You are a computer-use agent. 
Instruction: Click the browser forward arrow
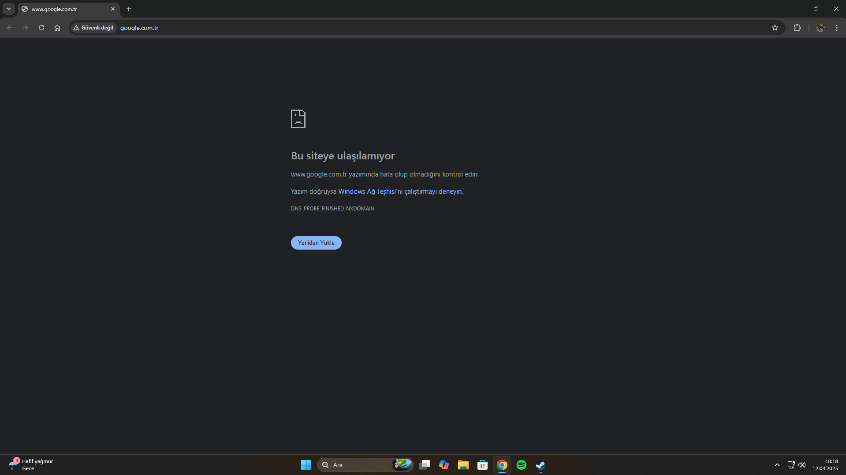pos(26,28)
